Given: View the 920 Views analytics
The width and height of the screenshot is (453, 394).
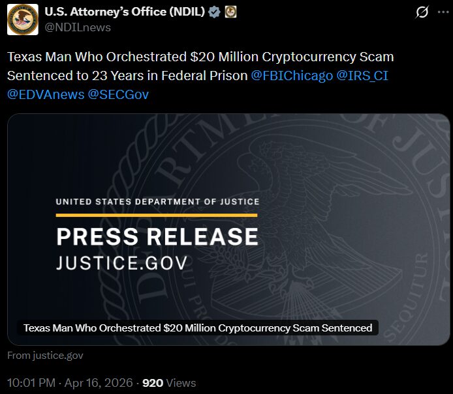Looking at the screenshot, I should 168,382.
